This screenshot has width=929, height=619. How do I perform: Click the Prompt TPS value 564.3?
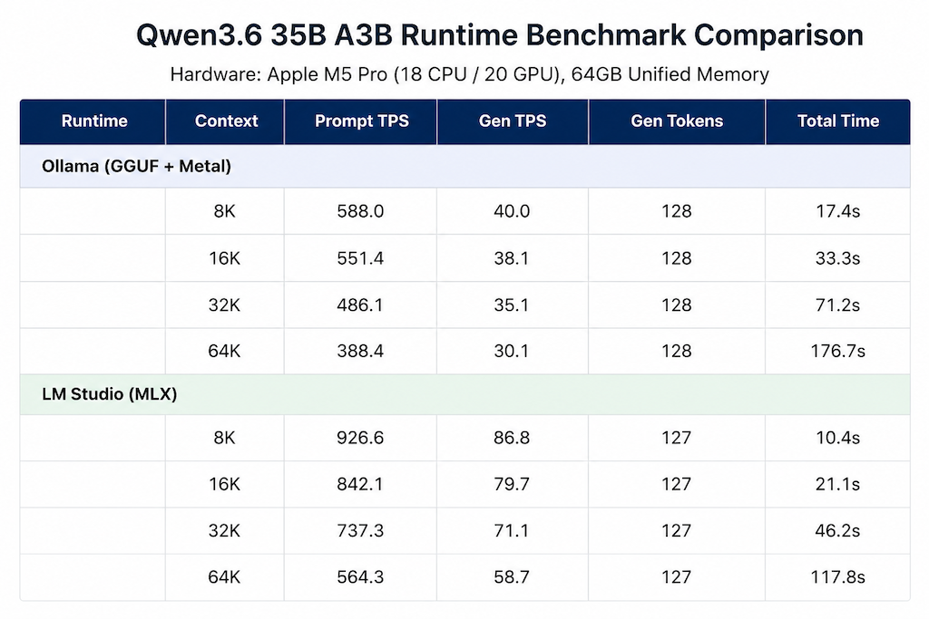click(360, 577)
